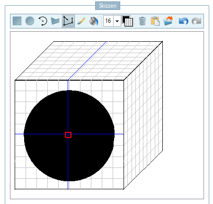Click the right side face grid
The width and height of the screenshot is (213, 204).
pos(143,115)
